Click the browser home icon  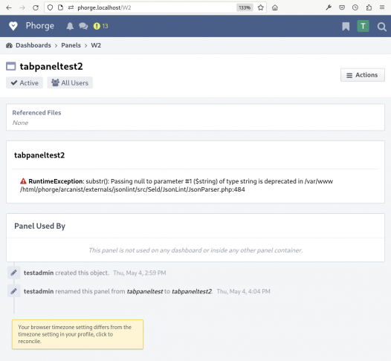[275, 7]
